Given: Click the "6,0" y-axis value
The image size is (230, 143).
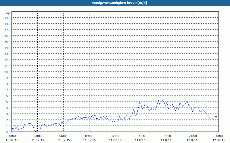Looking at the screenshot, I should (8, 96).
